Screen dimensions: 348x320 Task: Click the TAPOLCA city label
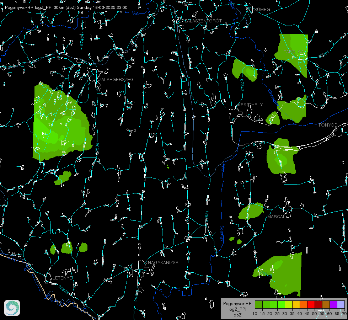(294, 52)
